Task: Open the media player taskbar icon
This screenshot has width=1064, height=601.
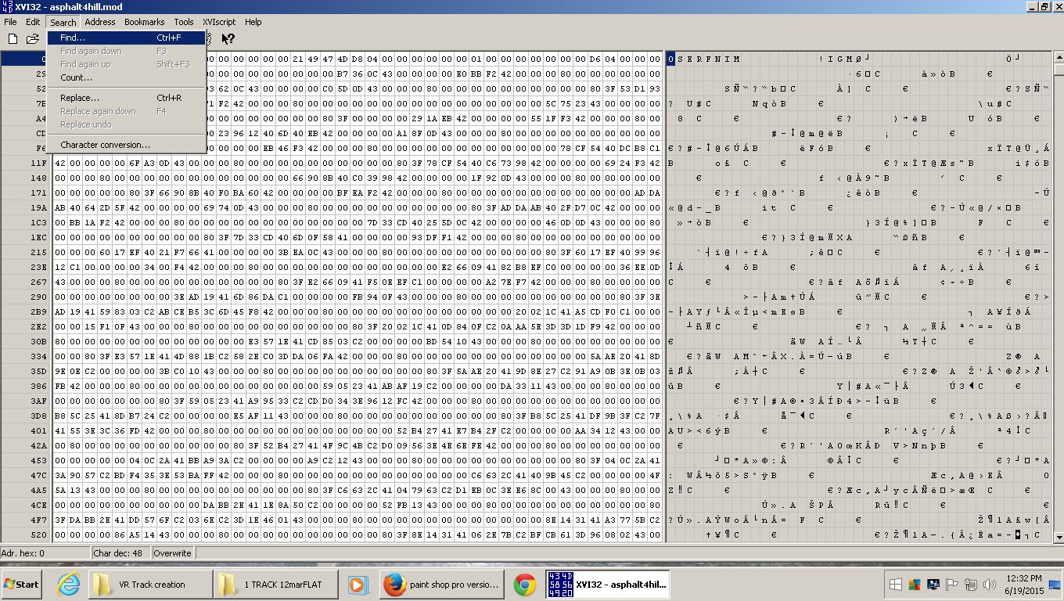Action: point(358,584)
